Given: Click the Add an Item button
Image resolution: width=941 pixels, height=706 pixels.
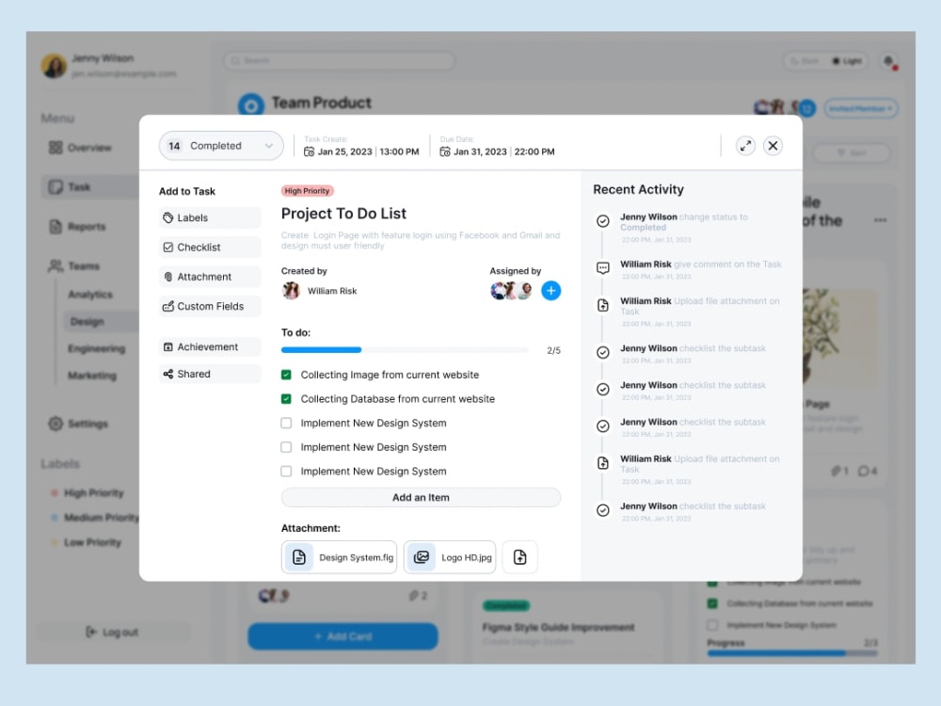Looking at the screenshot, I should pos(421,497).
